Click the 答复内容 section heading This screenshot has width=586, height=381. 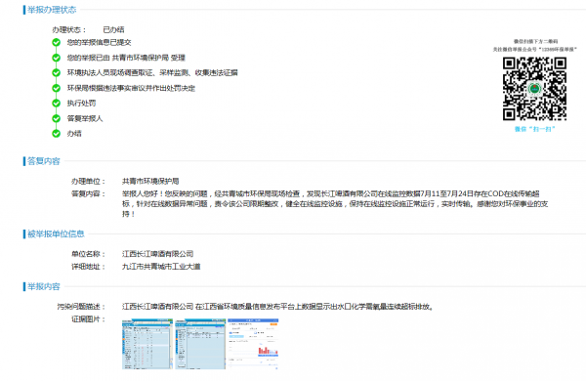pyautogui.click(x=44, y=161)
